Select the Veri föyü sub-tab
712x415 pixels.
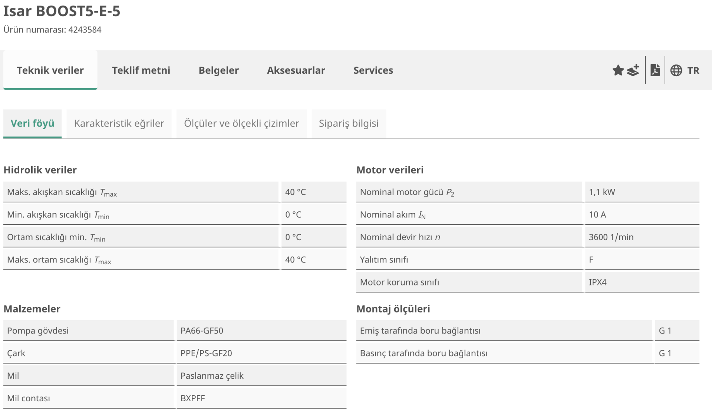coord(32,123)
